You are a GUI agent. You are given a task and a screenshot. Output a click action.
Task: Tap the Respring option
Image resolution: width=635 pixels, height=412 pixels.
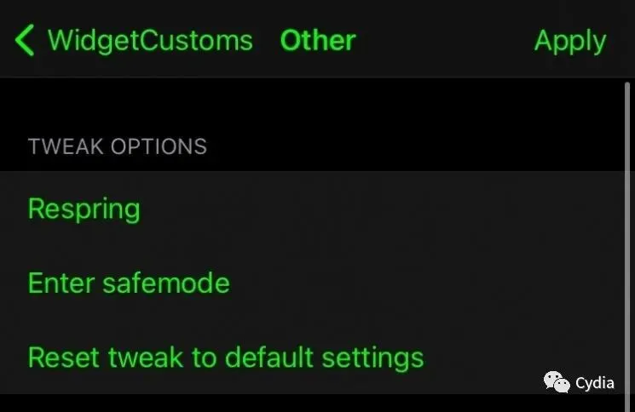click(x=84, y=209)
